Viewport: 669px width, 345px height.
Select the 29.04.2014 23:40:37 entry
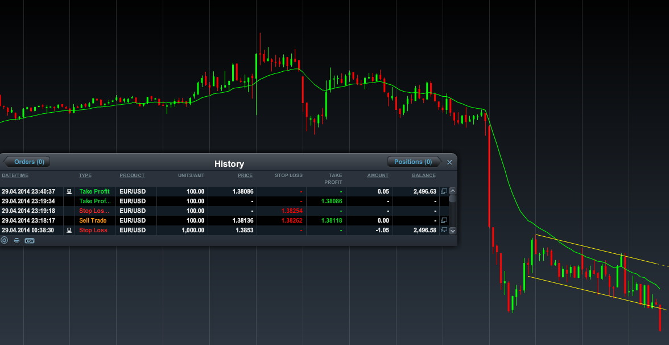[224, 191]
